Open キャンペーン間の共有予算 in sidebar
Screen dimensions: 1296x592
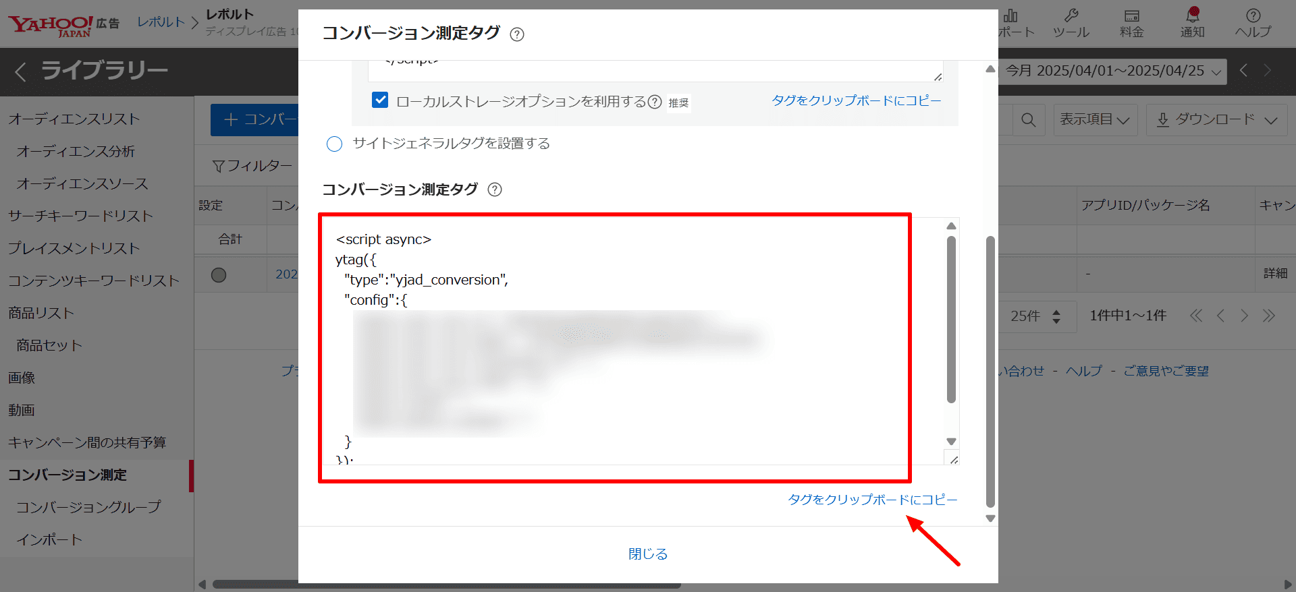click(87, 443)
